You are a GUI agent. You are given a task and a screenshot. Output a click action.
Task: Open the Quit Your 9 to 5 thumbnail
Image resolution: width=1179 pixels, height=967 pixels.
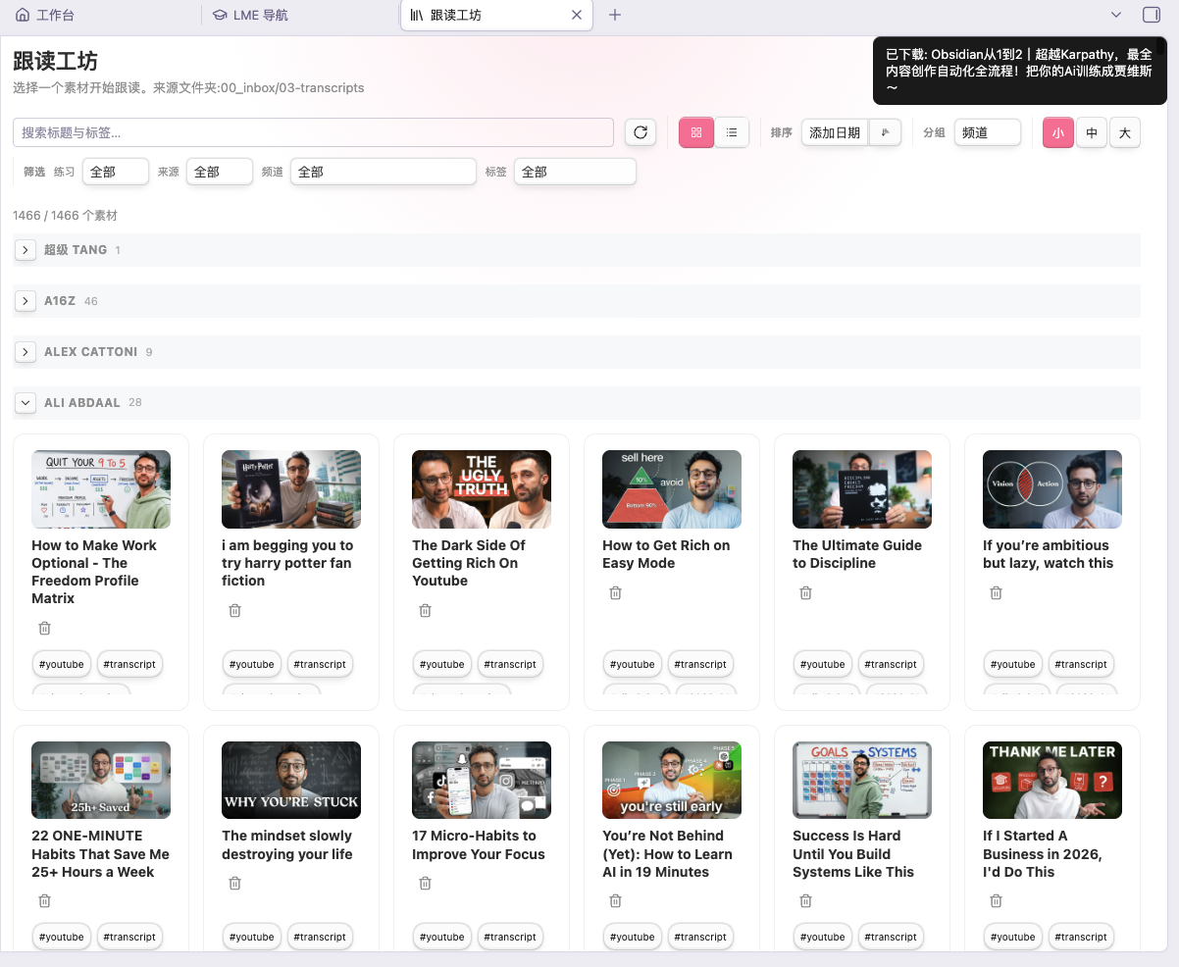coord(101,489)
